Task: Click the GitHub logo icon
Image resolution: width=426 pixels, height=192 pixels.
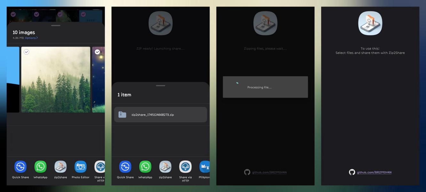Action: pos(351,172)
